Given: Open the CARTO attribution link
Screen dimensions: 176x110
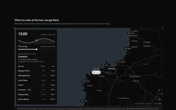Looking at the screenshot, I should click(x=156, y=104).
